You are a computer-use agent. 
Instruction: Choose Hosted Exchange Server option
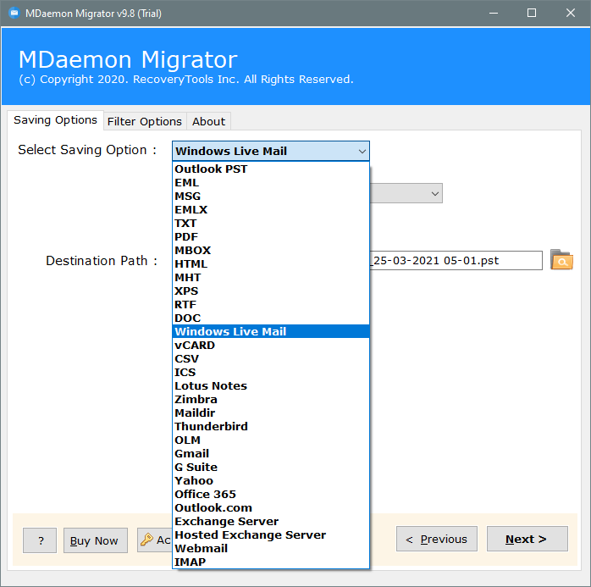point(271,535)
